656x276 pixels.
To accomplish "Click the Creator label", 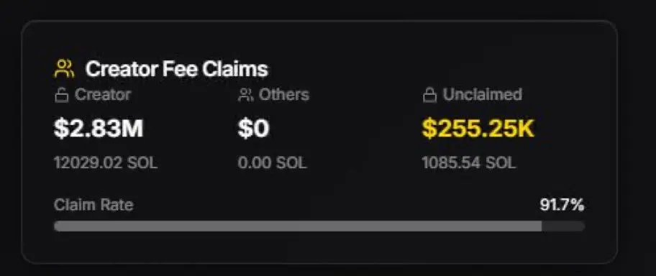I will tap(102, 95).
